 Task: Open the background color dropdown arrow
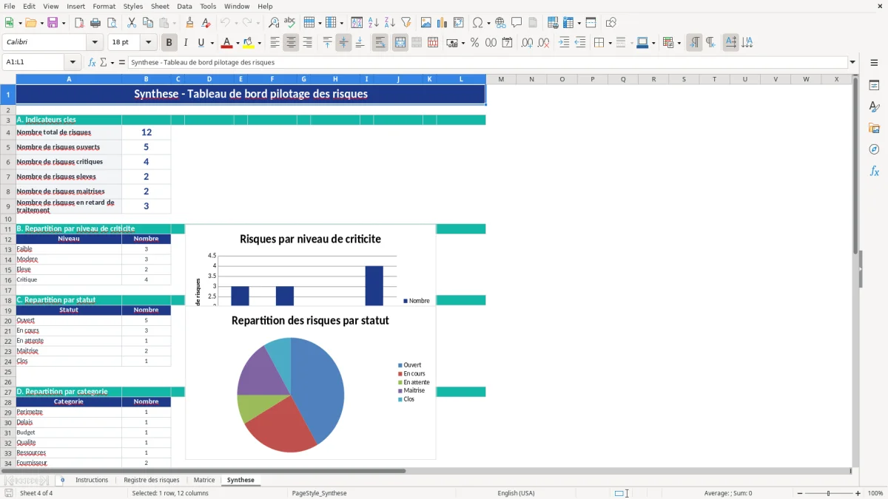[x=259, y=43]
